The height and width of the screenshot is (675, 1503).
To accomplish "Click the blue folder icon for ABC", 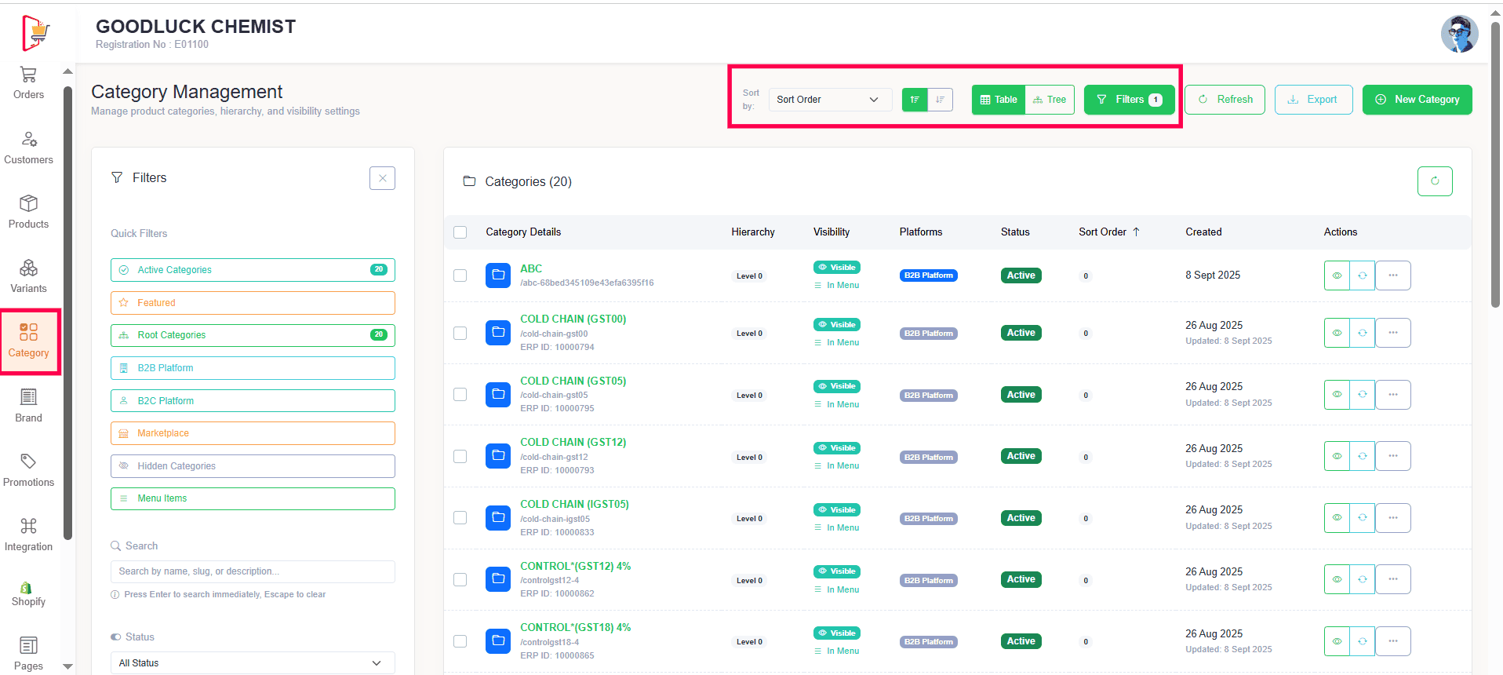I will coord(498,275).
